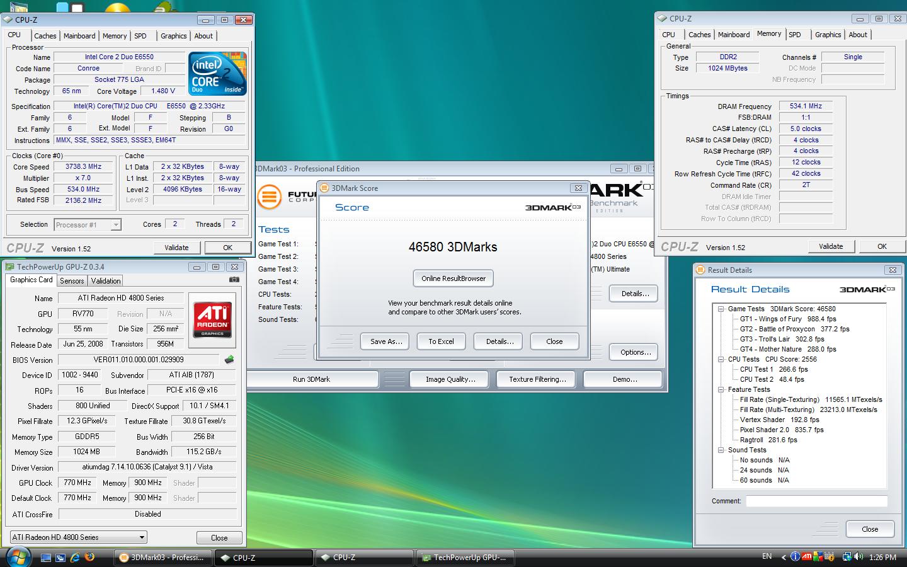This screenshot has width=907, height=567.
Task: Switch to GPU-Z Validation tab
Action: [x=105, y=281]
